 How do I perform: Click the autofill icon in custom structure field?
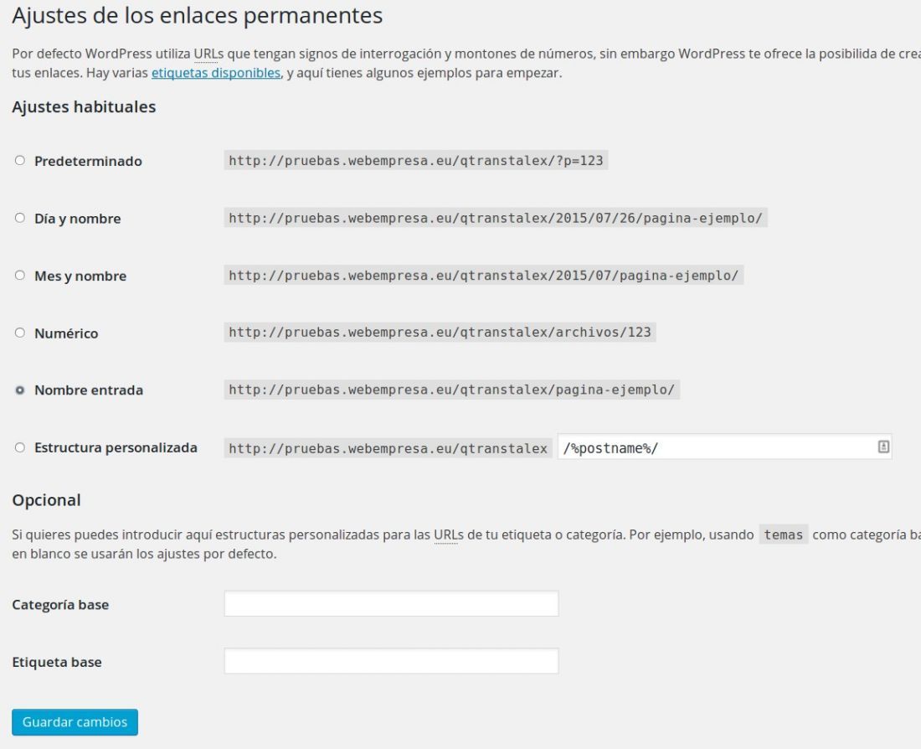pyautogui.click(x=883, y=447)
